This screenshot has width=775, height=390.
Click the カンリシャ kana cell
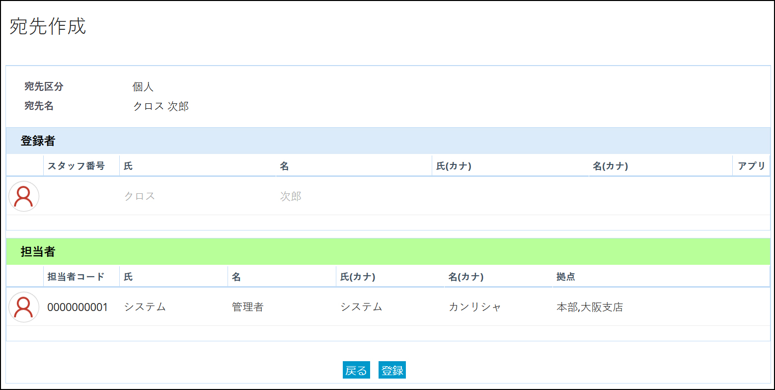[475, 307]
